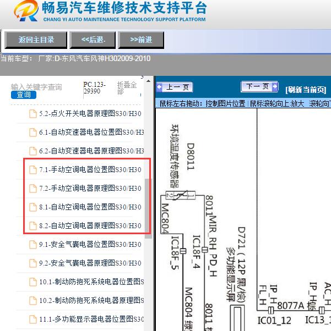This screenshot has height=331, width=331.
Task: Click scroll-up arrow of the directory list
Action: (x=148, y=81)
